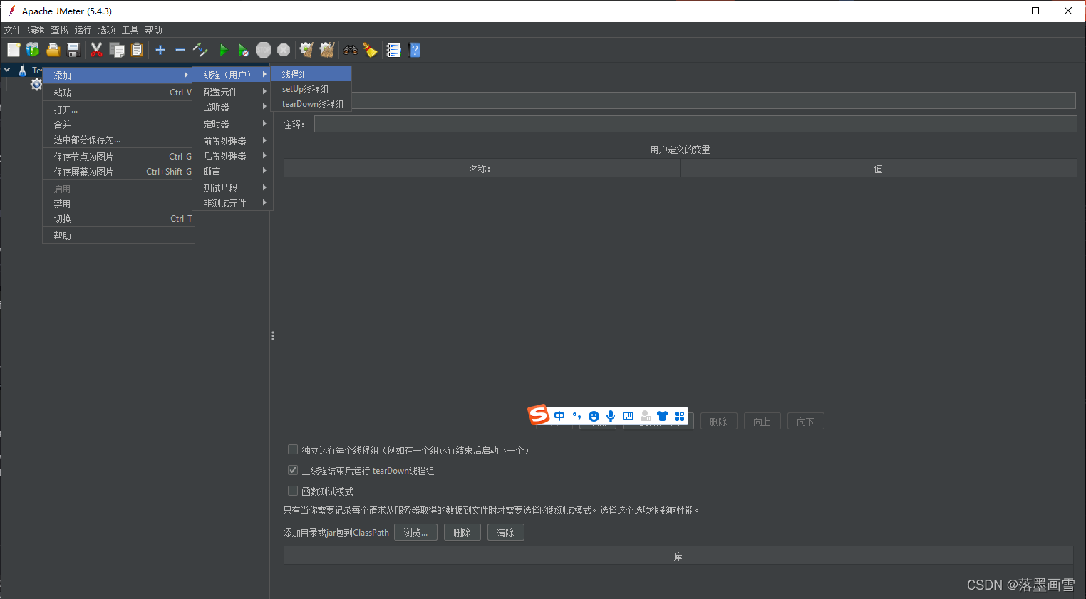This screenshot has height=599, width=1086.
Task: Toggle the punctuation mode icon in IME bar
Action: click(x=576, y=416)
